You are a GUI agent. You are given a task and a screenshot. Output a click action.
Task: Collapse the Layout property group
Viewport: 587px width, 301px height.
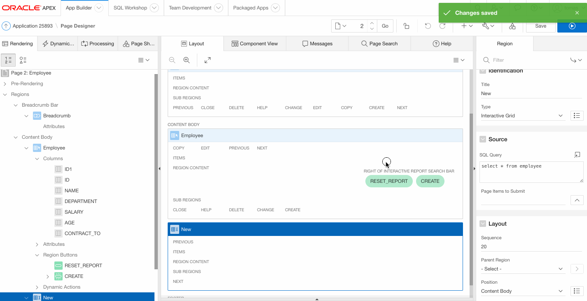483,224
